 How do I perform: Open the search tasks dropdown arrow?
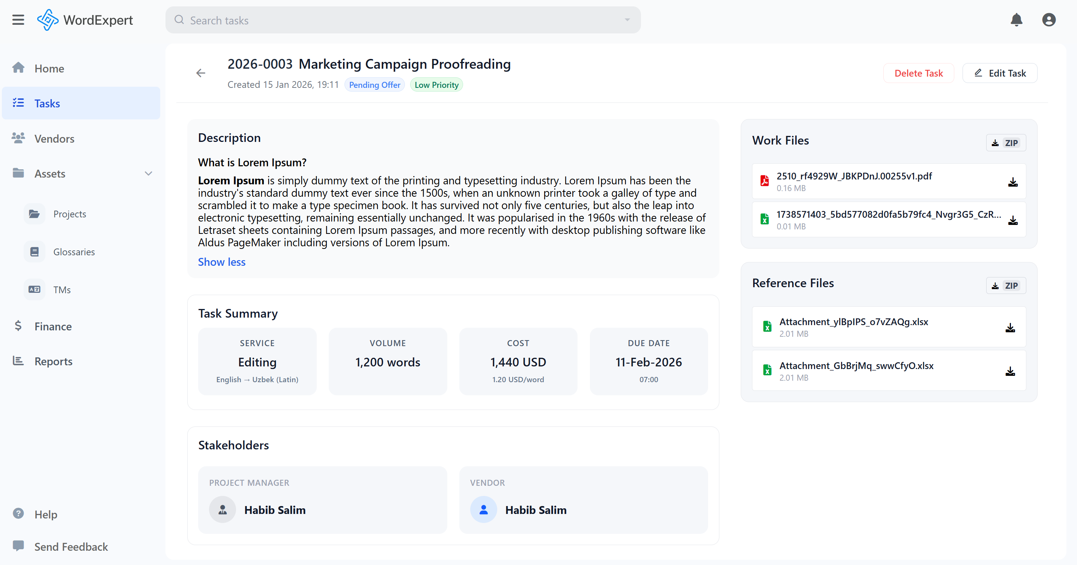click(627, 20)
